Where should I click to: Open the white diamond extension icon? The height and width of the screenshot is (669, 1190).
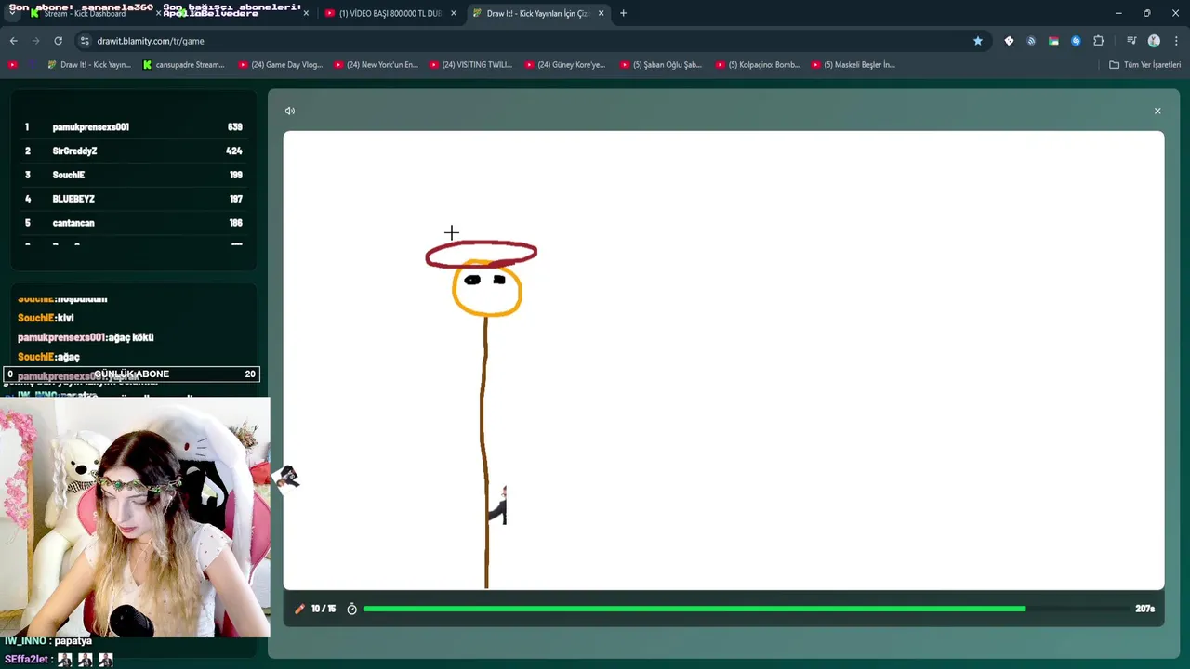[1009, 41]
